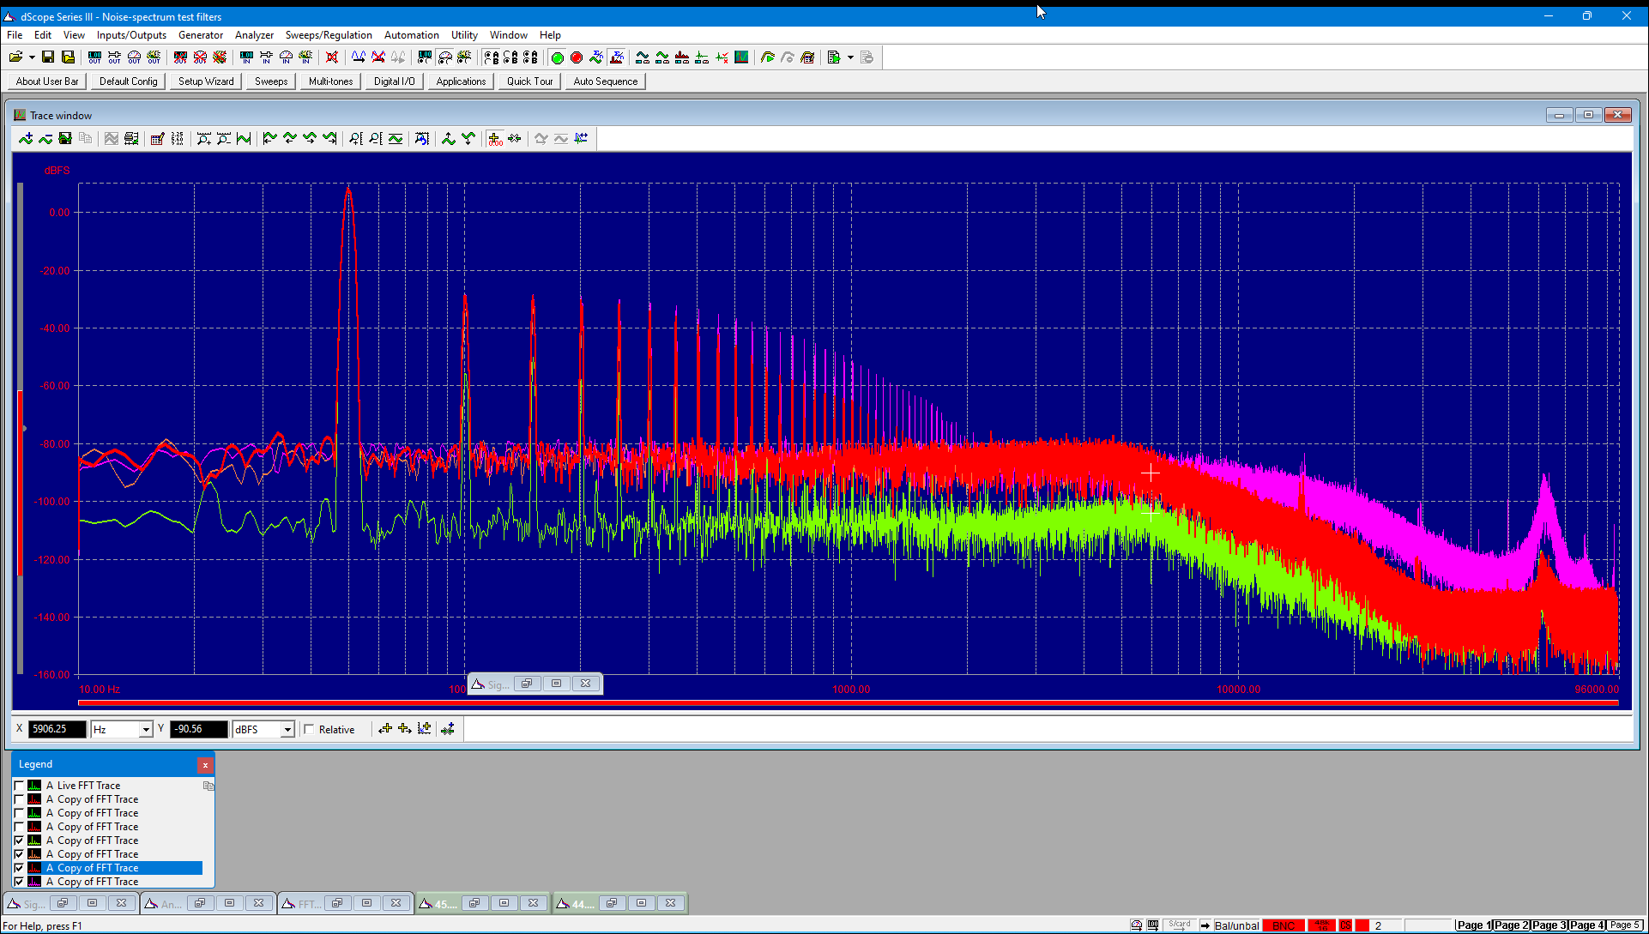Click the Quick Tour button
This screenshot has width=1649, height=934.
[529, 81]
